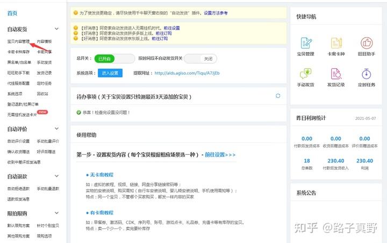Open 确认收货赠送 in the sidebar
This screenshot has width=387, height=243.
click(18, 152)
